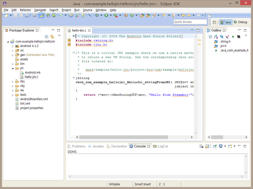The image size is (253, 189).
Task: Expand the src folder node
Action: (x=13, y=51)
